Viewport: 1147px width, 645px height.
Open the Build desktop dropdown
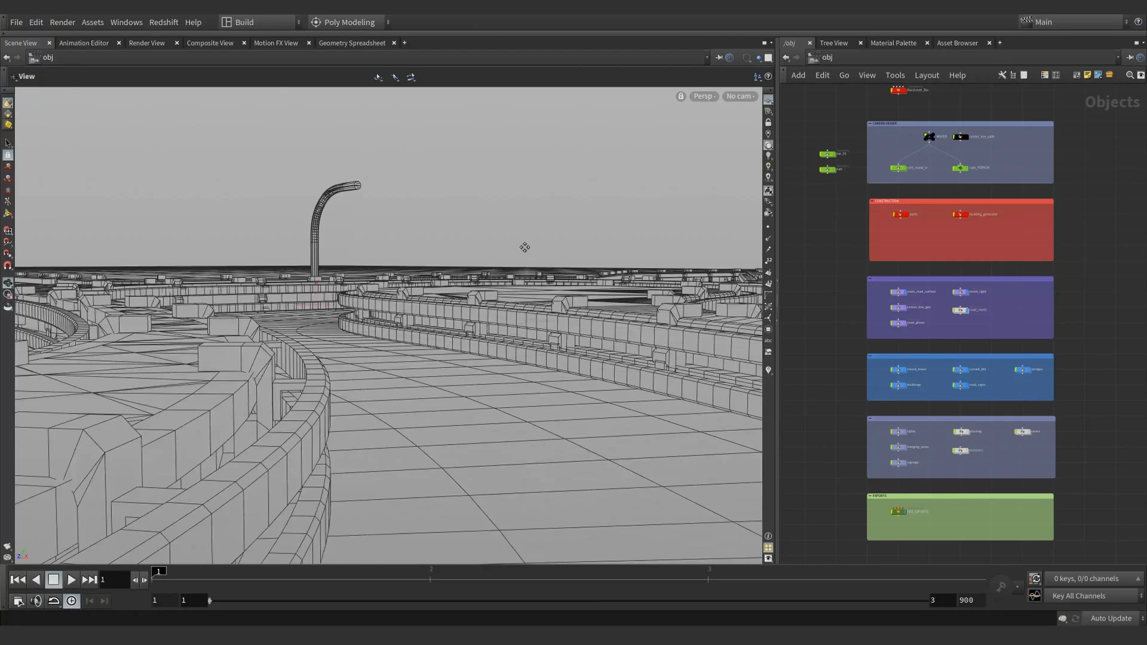coord(260,22)
